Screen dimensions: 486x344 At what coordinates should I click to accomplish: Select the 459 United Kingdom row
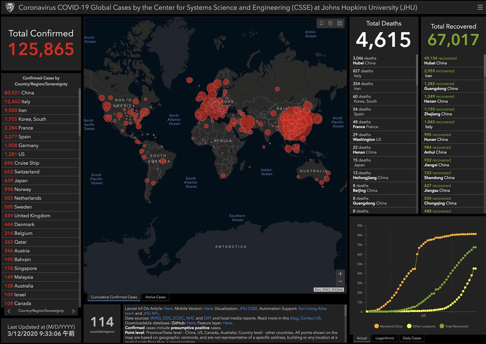[41, 215]
